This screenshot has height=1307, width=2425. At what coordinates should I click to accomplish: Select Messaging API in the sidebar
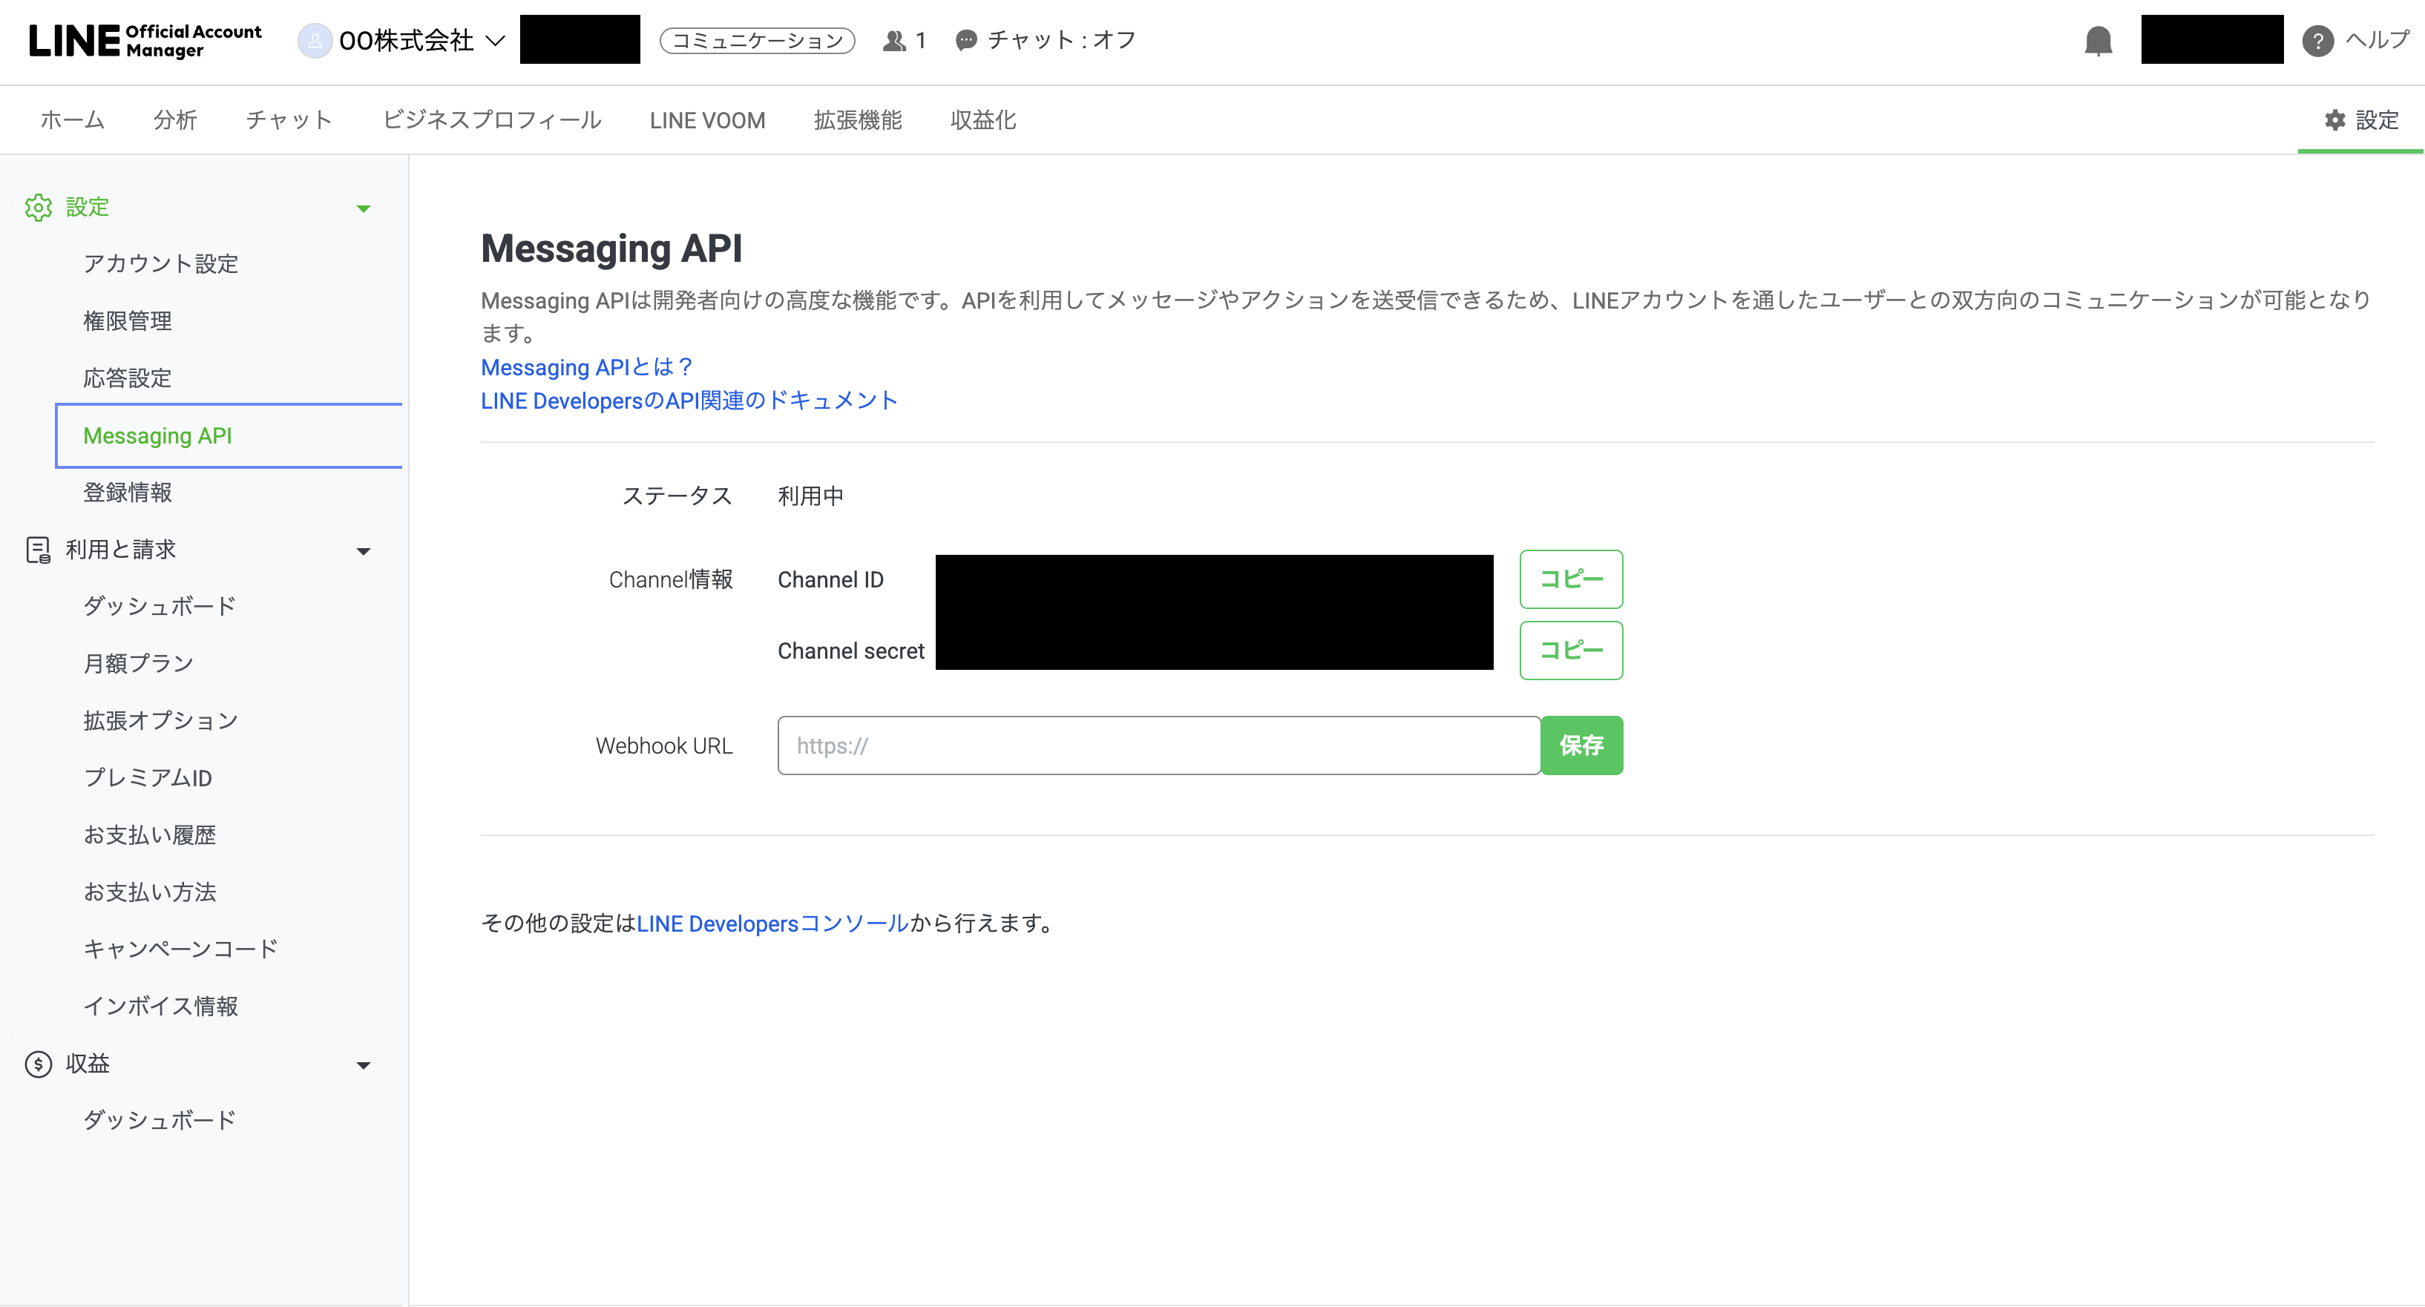[x=229, y=435]
